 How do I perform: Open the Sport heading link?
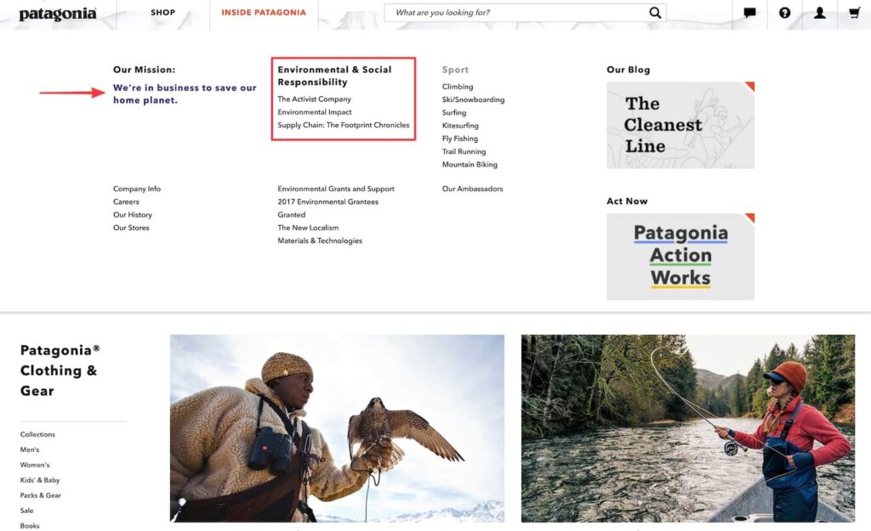click(455, 70)
